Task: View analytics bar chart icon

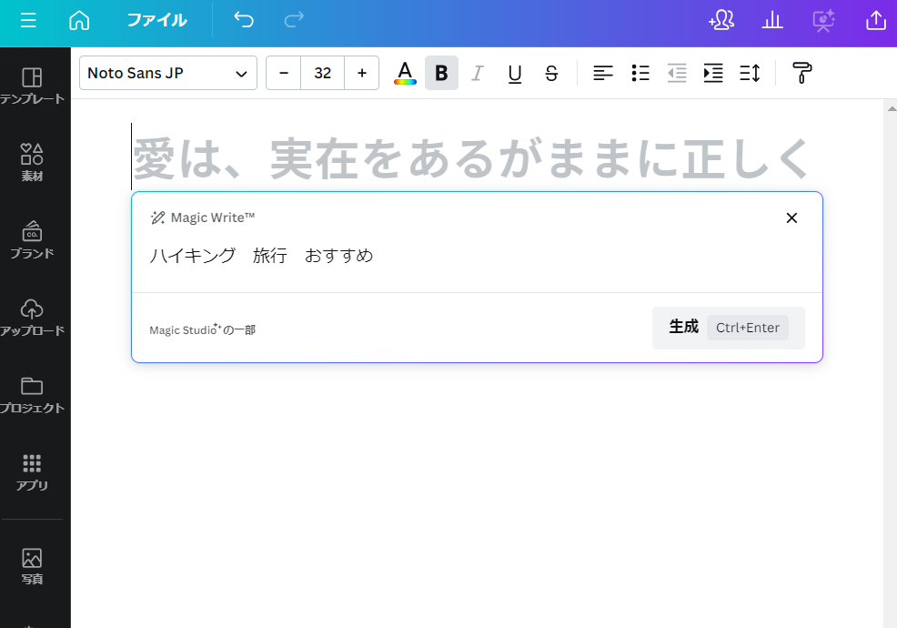Action: click(x=771, y=21)
